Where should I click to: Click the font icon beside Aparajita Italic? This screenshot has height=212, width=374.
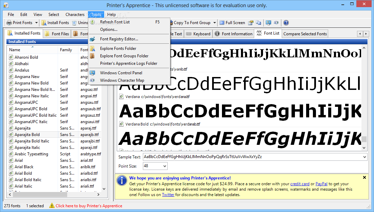[x=11, y=147]
